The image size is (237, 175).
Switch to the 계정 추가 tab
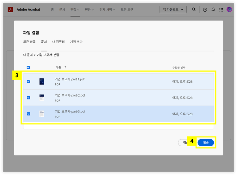[76, 42]
